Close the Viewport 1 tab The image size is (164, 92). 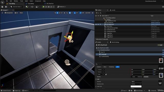[x=13, y=10]
